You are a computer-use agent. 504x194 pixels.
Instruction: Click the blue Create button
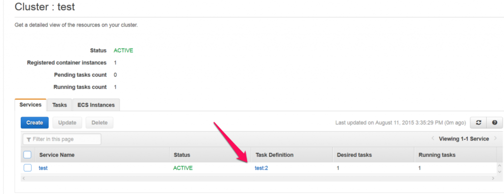coord(35,122)
